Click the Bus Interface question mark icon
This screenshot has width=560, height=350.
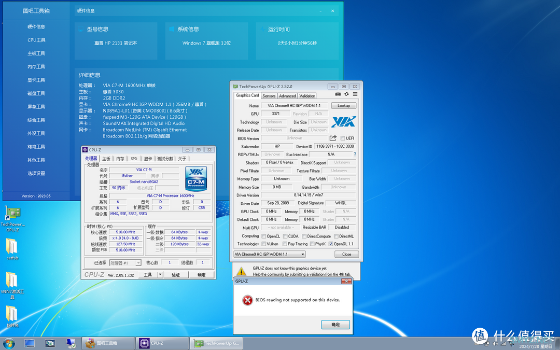pos(355,155)
